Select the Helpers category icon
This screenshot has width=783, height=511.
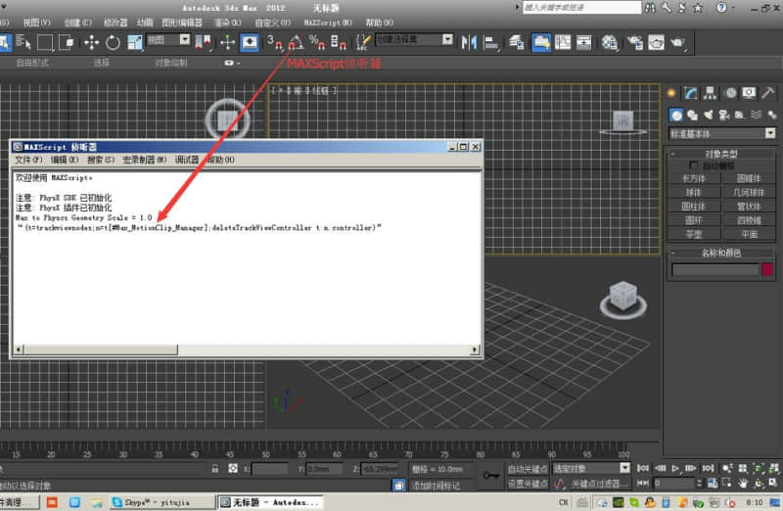tap(740, 116)
